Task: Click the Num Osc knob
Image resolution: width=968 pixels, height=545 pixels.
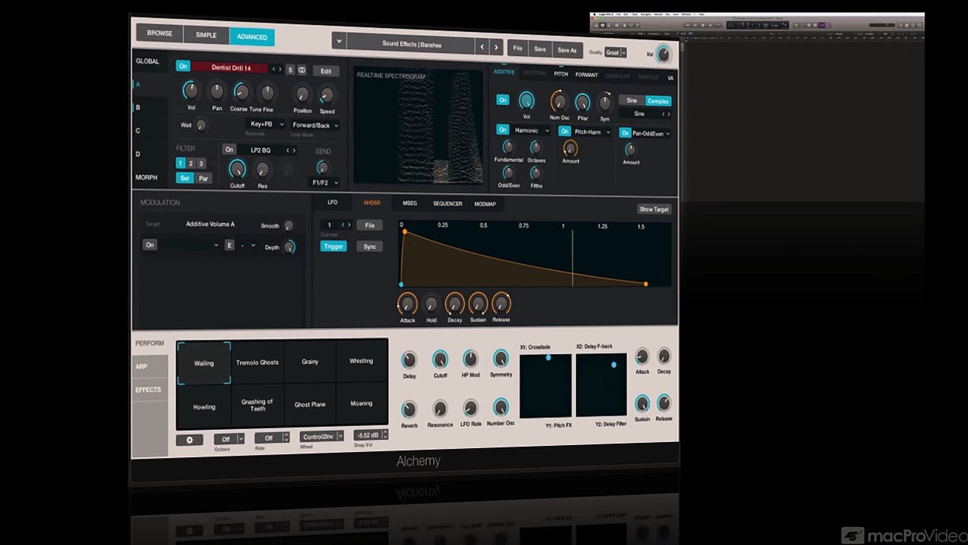Action: coord(559,101)
